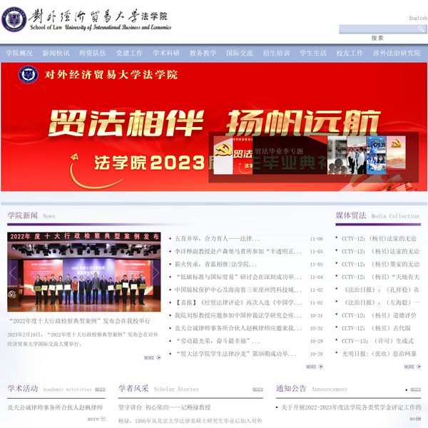Expand the 师资队伍 navigation menu

[x=93, y=53]
